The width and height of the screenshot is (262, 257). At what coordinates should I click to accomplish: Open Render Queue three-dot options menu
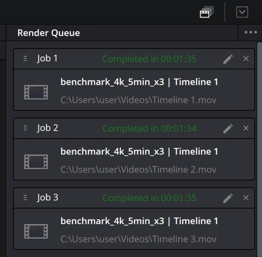click(x=251, y=32)
